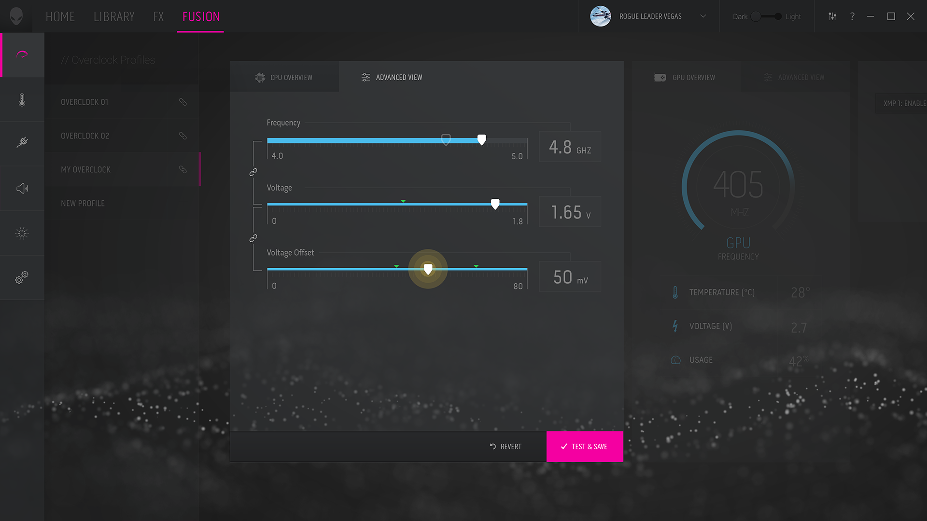Image resolution: width=927 pixels, height=521 pixels.
Task: Open the lighting burst sidebar icon
Action: (22, 233)
